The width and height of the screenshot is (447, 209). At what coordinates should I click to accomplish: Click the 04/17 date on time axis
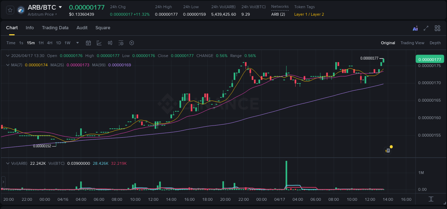pos(279,199)
